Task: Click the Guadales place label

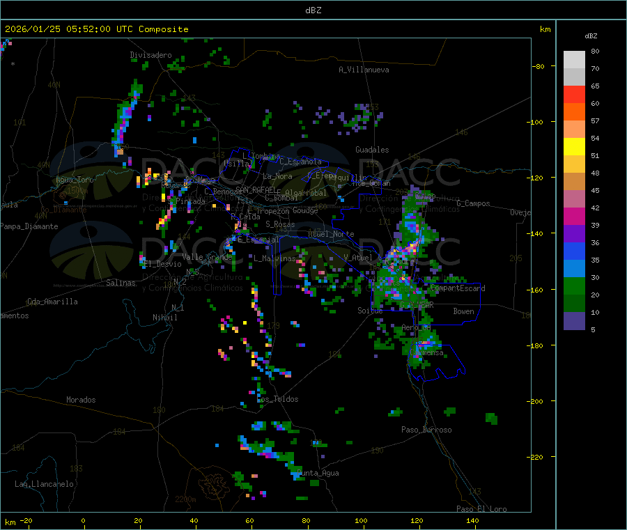Action: point(372,150)
